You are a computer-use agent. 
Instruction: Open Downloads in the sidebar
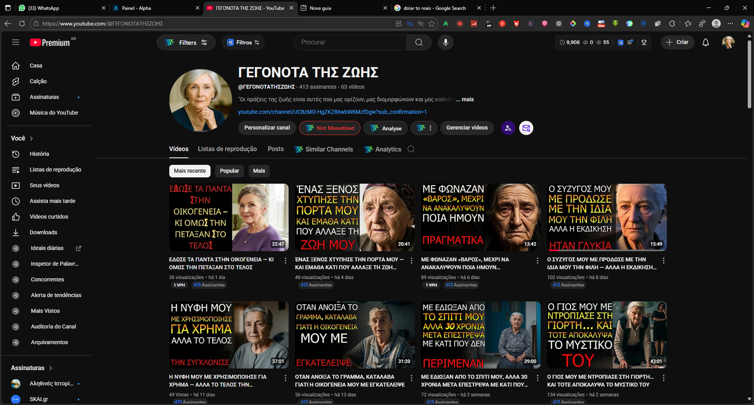click(x=43, y=232)
